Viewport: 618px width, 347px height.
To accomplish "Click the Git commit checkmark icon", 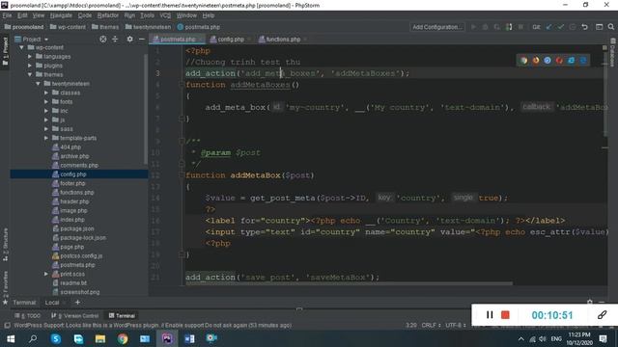I will tap(560, 27).
